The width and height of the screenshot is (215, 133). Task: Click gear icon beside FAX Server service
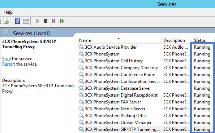[x=81, y=102]
